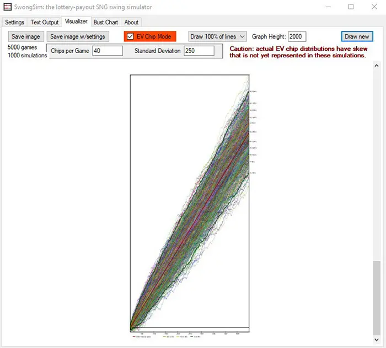386x348 pixels.
Task: Expand the Draw 100% of lines dropdown
Action: [217, 36]
